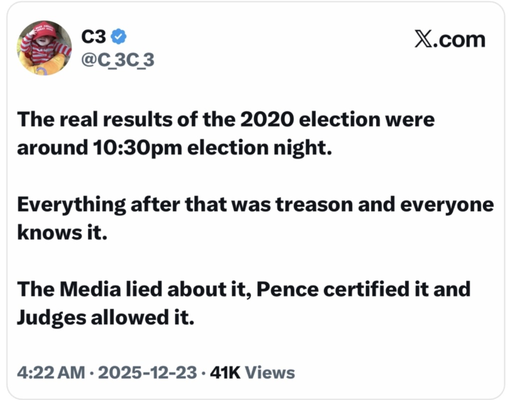The image size is (513, 400).
Task: Open the @C_3C_3 handle link
Action: pyautogui.click(x=117, y=60)
